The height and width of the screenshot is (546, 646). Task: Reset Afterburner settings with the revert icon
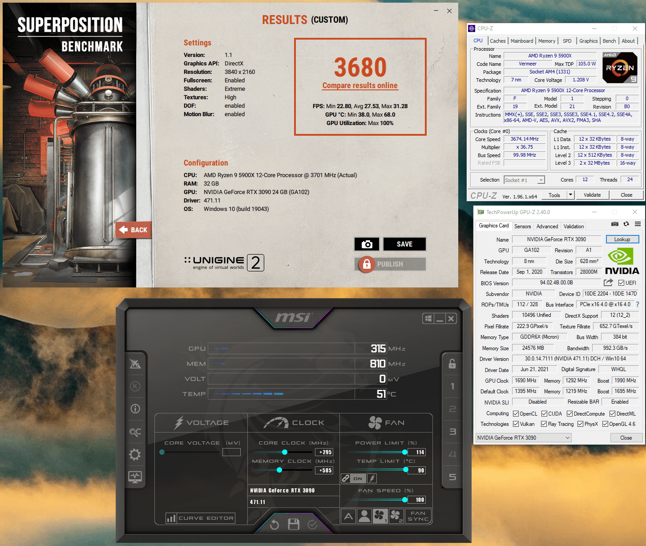click(x=275, y=525)
